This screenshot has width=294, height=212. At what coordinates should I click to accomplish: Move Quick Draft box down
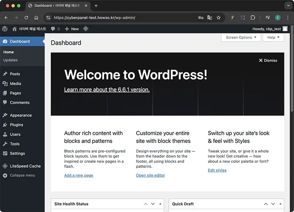pos(273,204)
